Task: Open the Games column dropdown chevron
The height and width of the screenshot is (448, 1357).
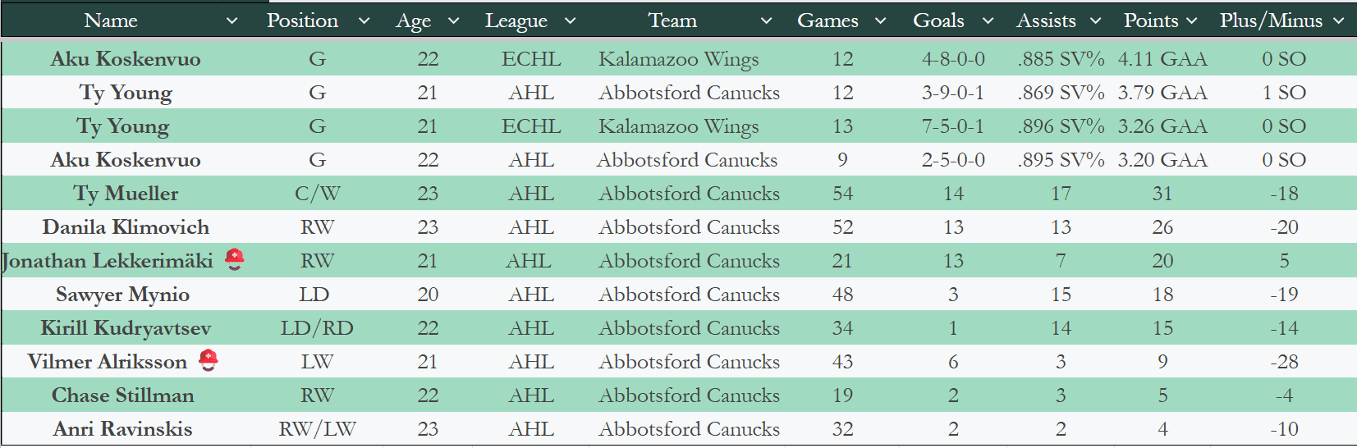Action: [x=880, y=21]
